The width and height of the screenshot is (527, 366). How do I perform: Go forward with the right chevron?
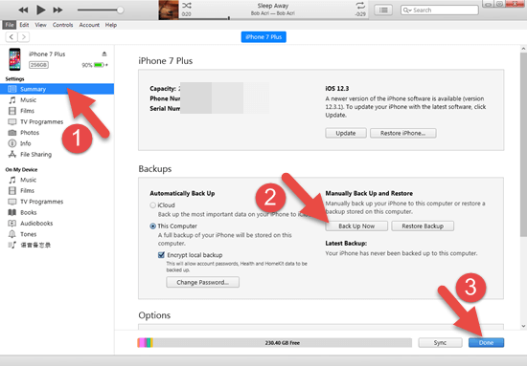tap(23, 37)
